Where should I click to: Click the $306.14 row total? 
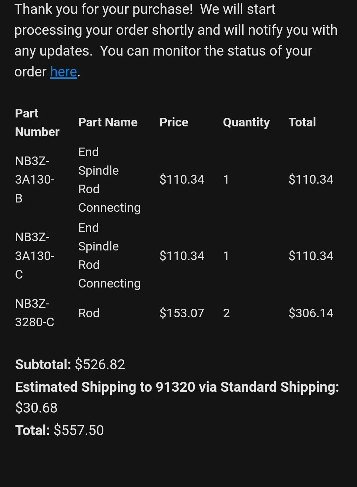pyautogui.click(x=311, y=313)
